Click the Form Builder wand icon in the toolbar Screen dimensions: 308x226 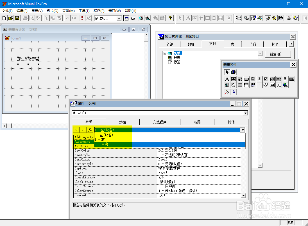click(x=289, y=18)
